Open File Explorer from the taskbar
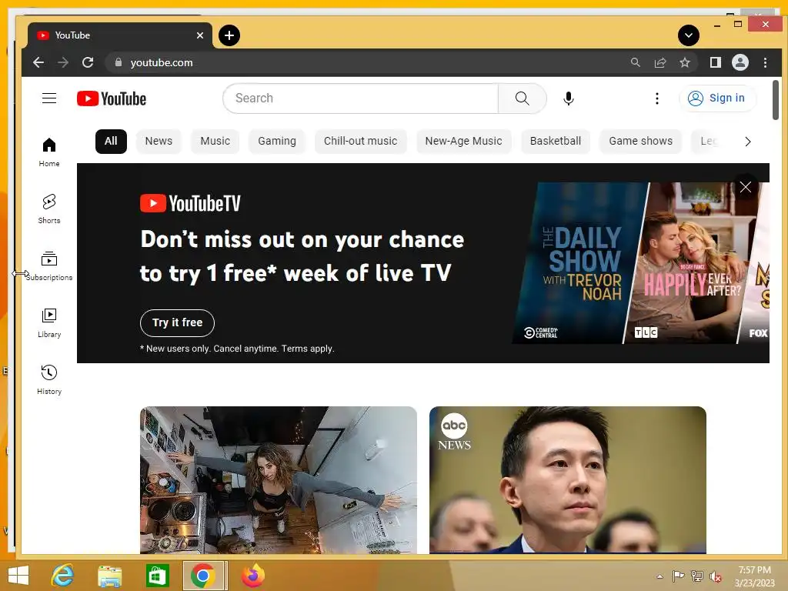Screen dimensions: 788x591 tap(109, 576)
